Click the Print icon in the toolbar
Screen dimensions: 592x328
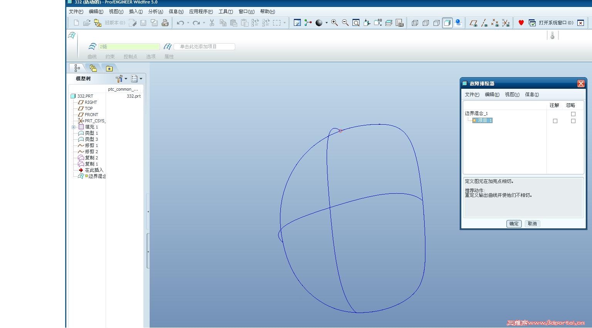click(165, 23)
